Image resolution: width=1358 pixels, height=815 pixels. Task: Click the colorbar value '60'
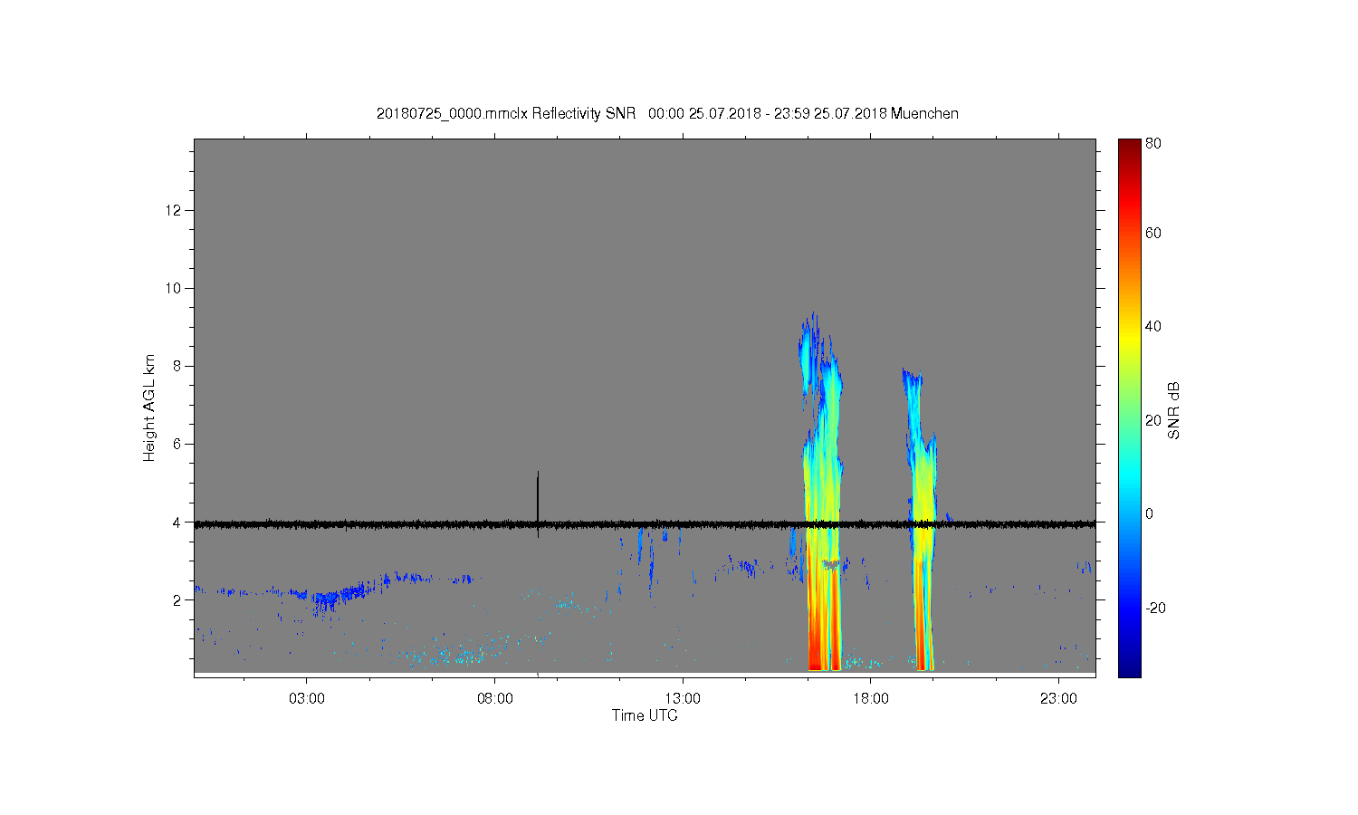(1153, 233)
